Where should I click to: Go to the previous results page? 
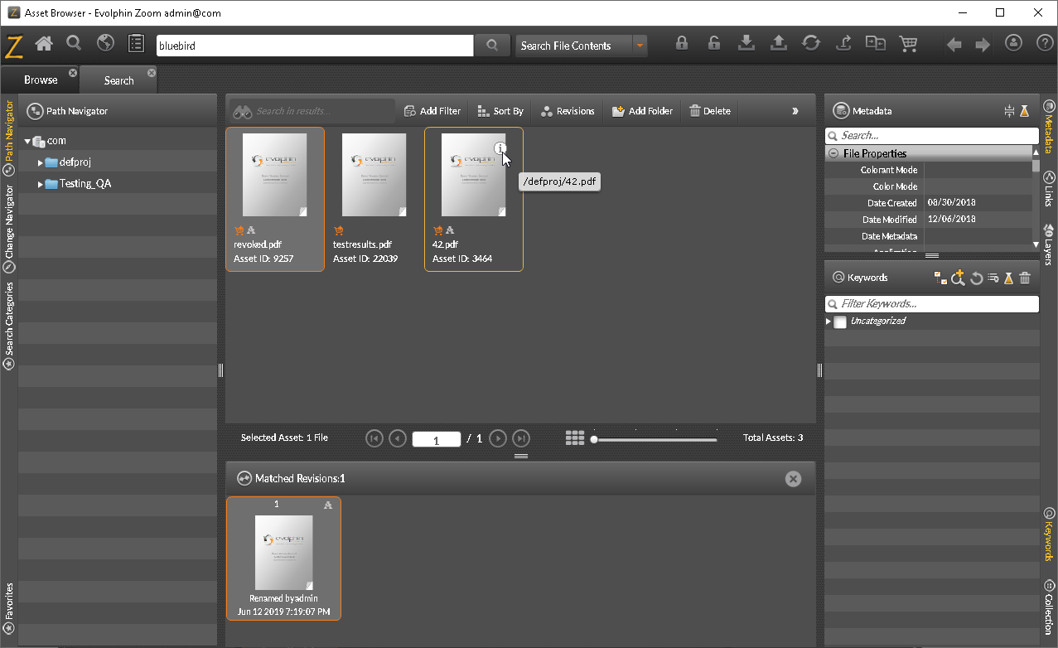398,438
